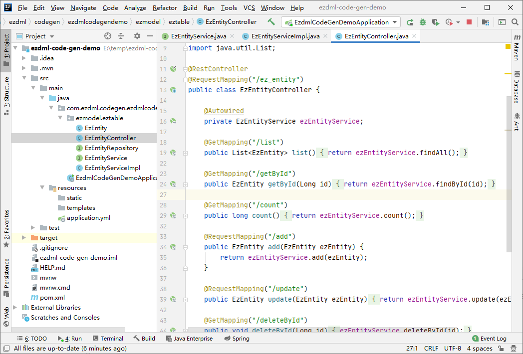Click gutter icon on line 13
The height and width of the screenshot is (354, 523).
pyautogui.click(x=173, y=90)
